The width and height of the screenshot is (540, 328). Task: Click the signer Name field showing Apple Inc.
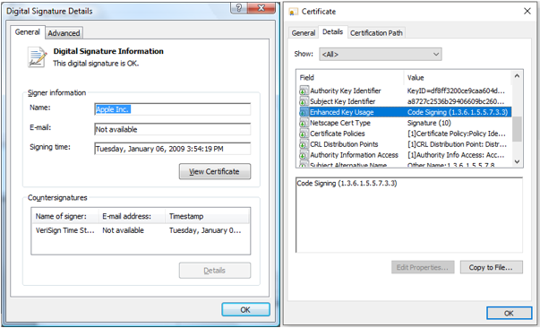(x=173, y=109)
